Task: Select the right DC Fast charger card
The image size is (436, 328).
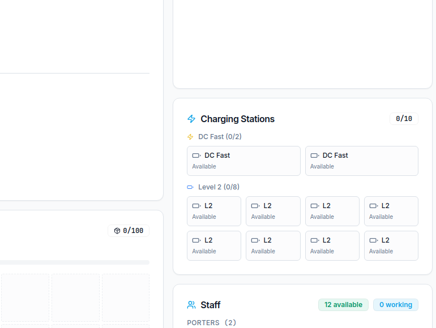Action: click(x=362, y=161)
